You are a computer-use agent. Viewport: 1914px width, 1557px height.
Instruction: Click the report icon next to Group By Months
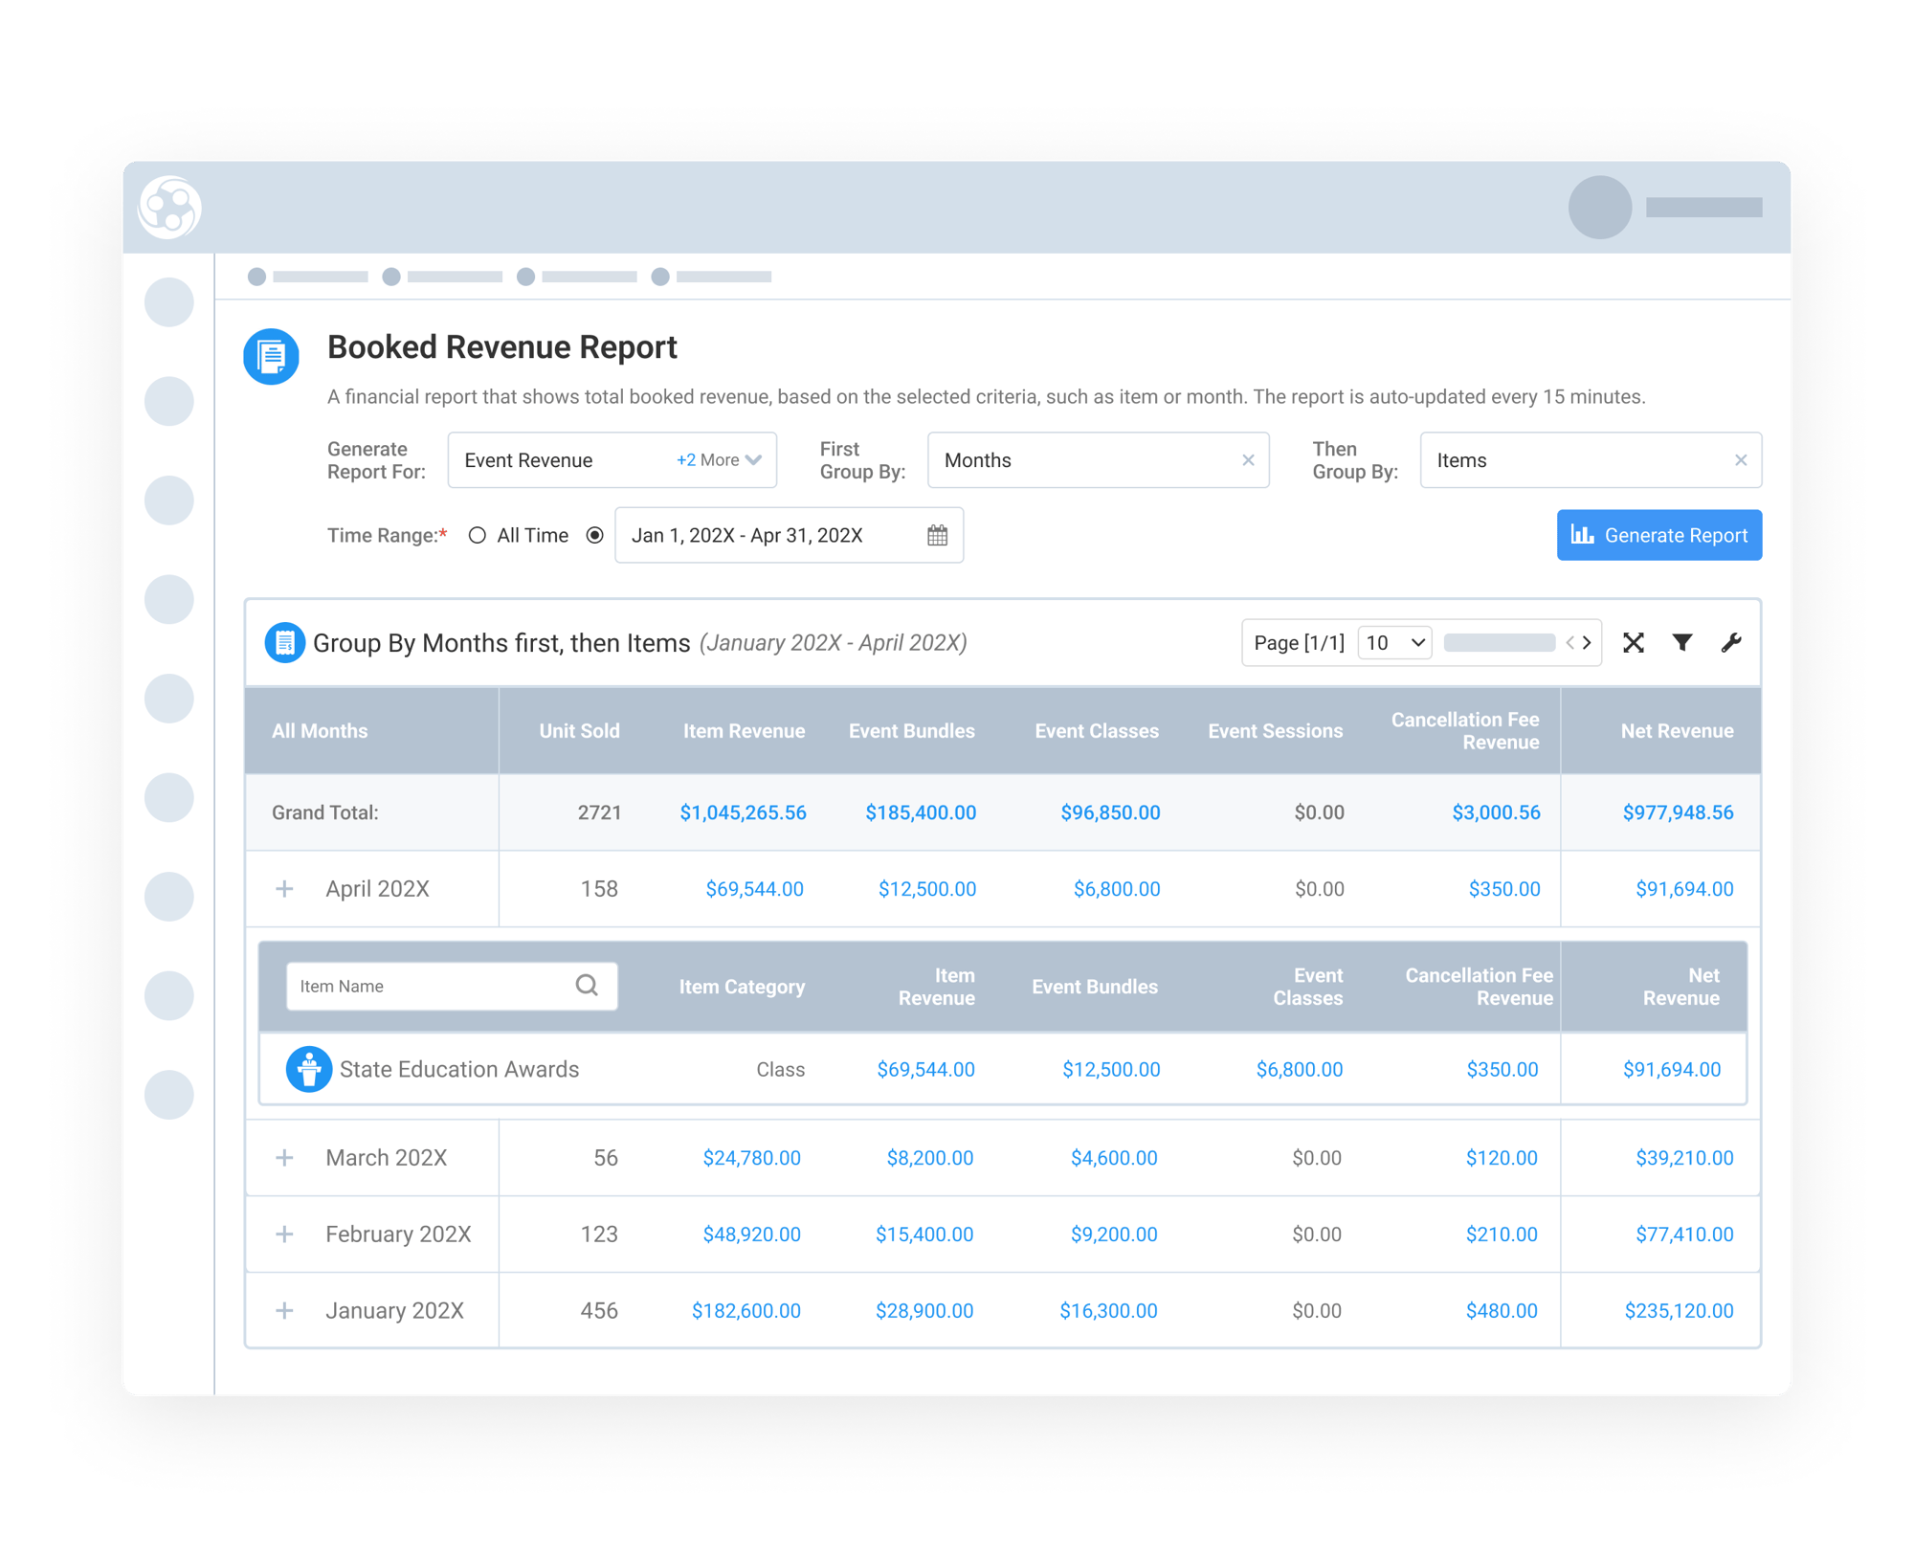click(x=284, y=642)
